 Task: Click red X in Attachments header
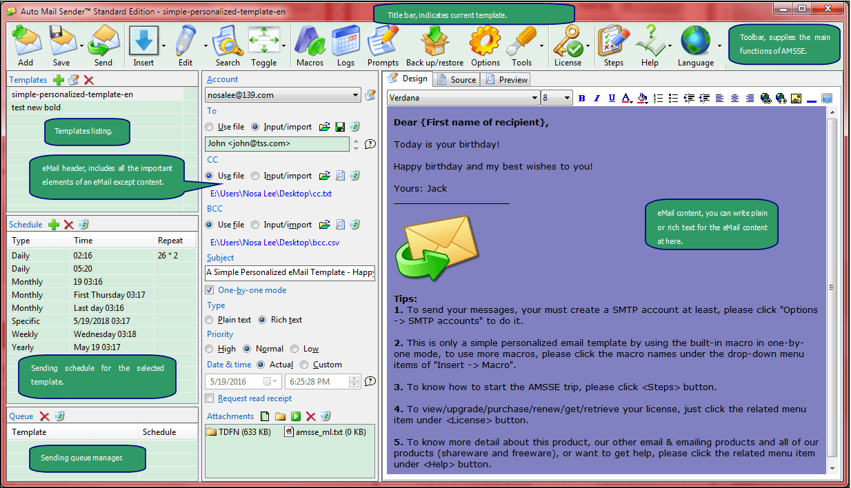pyautogui.click(x=311, y=416)
